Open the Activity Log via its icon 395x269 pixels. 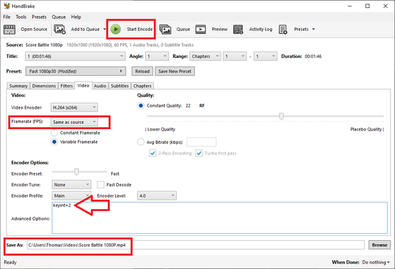[238, 29]
